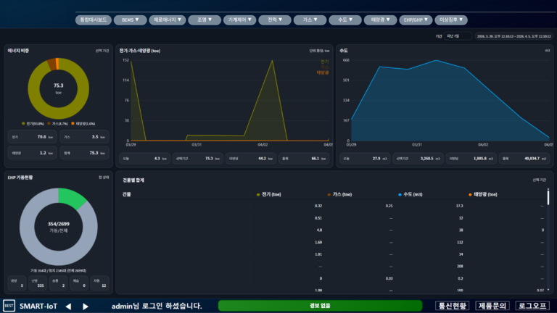Click the 로그오프 button

[533, 306]
